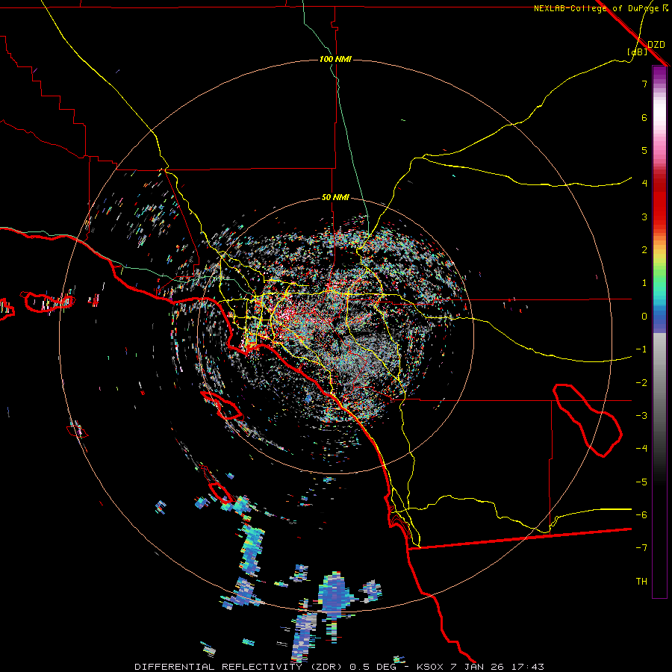Click the 6 value on the scale
This screenshot has width=672, height=672.
coord(644,117)
